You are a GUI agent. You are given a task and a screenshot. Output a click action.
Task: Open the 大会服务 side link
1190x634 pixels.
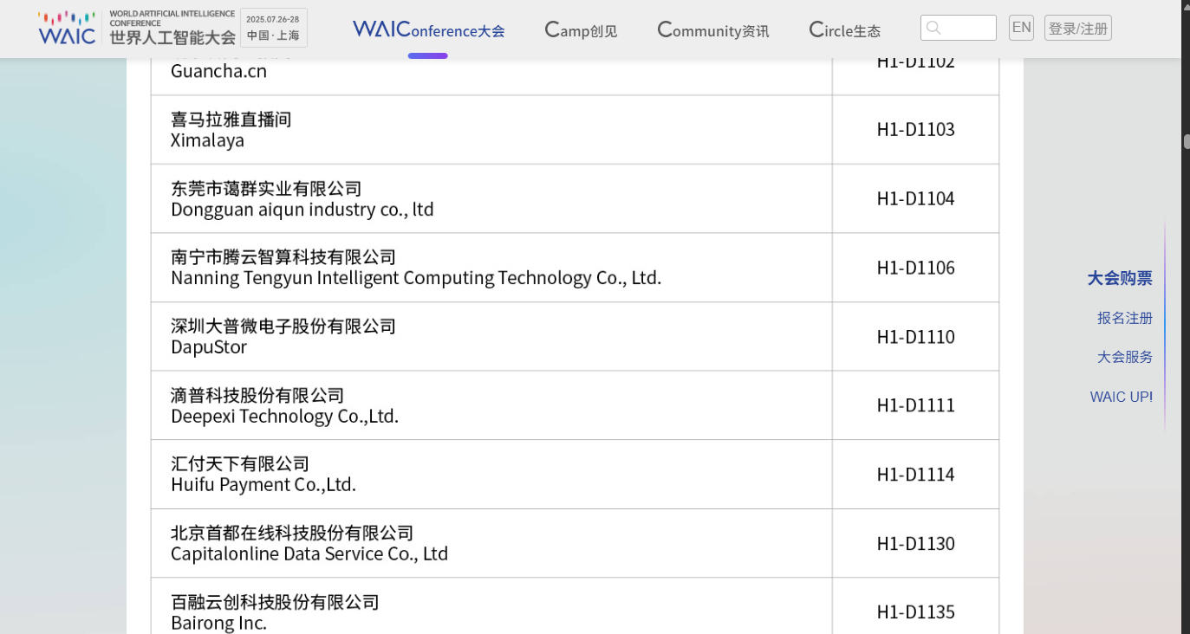1125,357
